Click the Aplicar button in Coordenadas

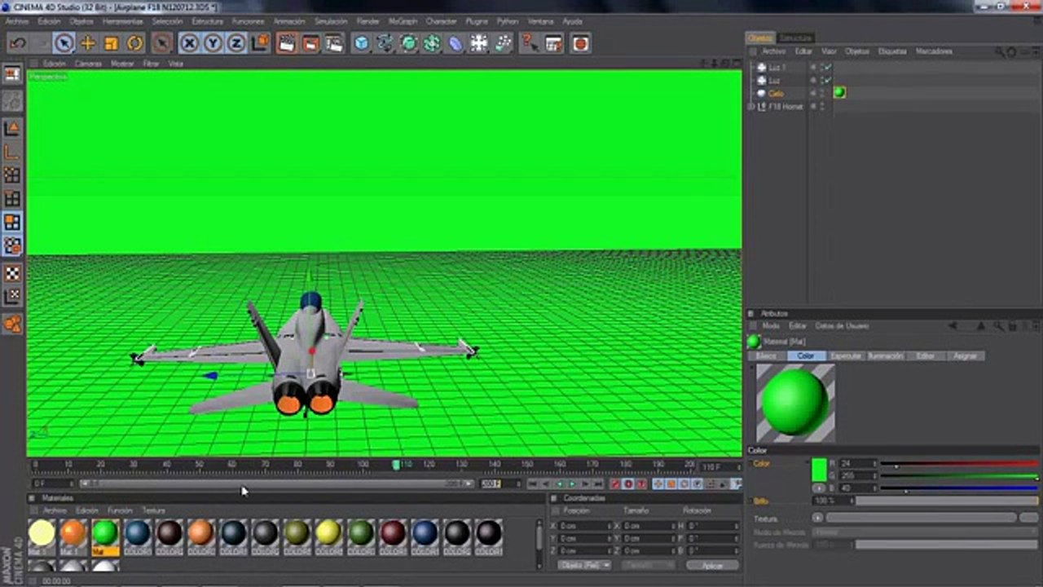pyautogui.click(x=712, y=565)
